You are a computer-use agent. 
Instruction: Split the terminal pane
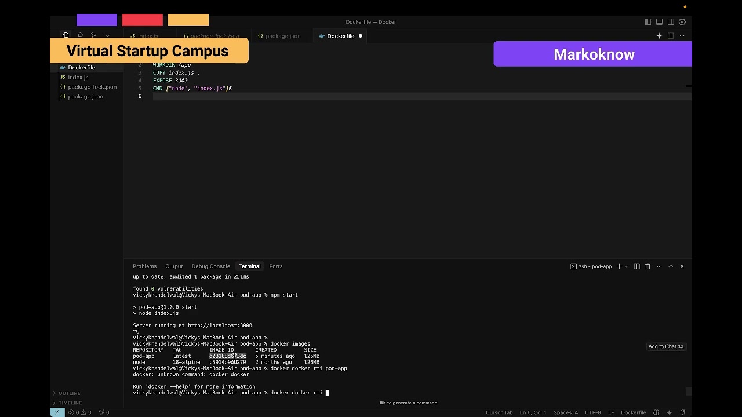tap(637, 266)
